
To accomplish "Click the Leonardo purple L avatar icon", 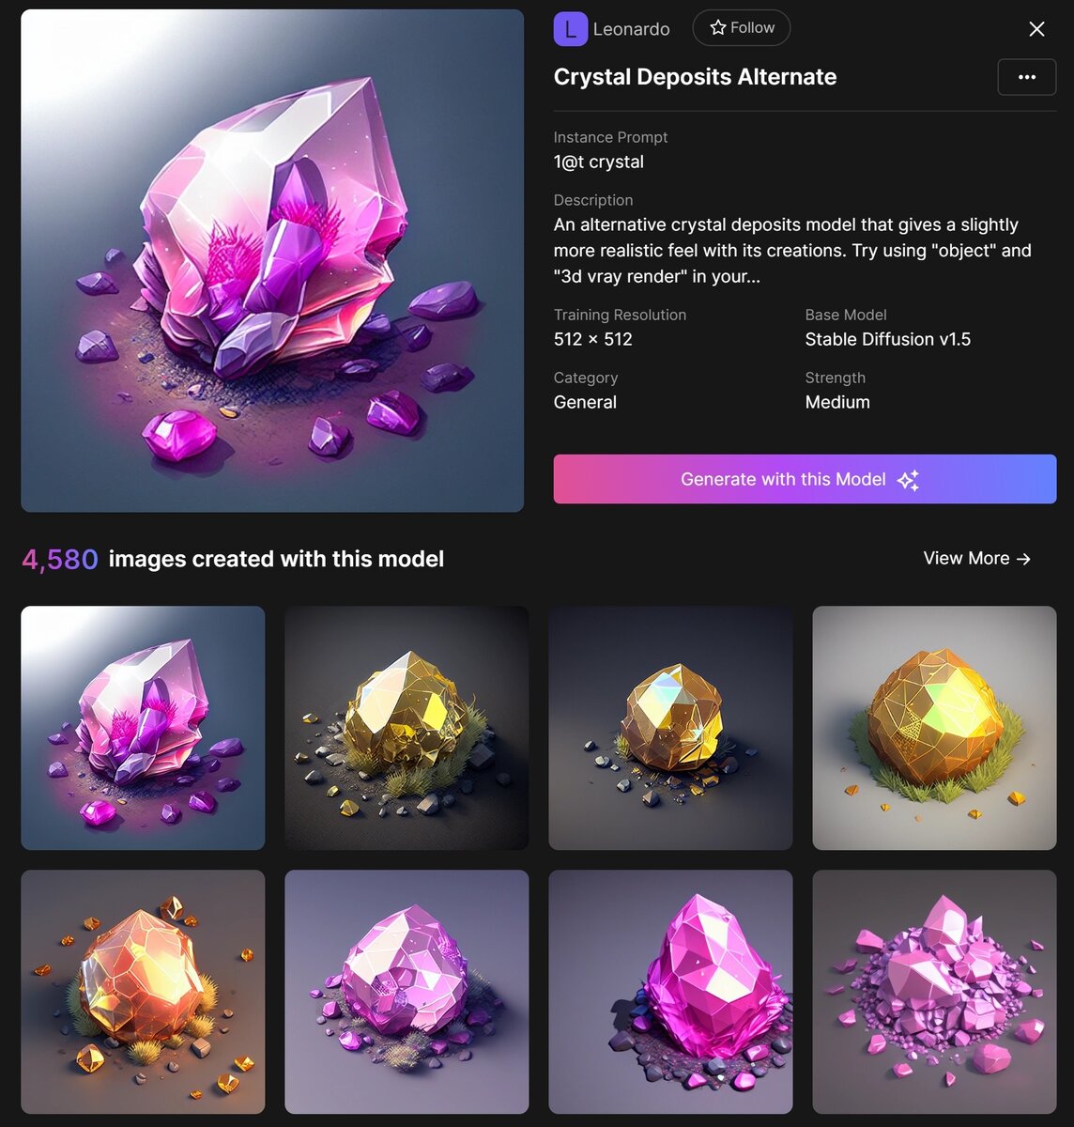I will [571, 29].
